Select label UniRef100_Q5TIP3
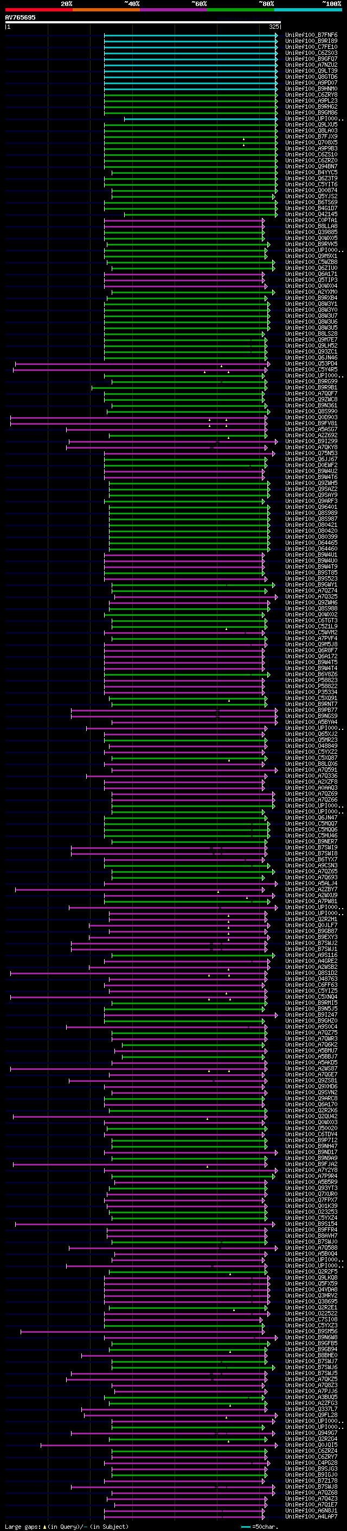The image size is (347, 1531). point(311,280)
